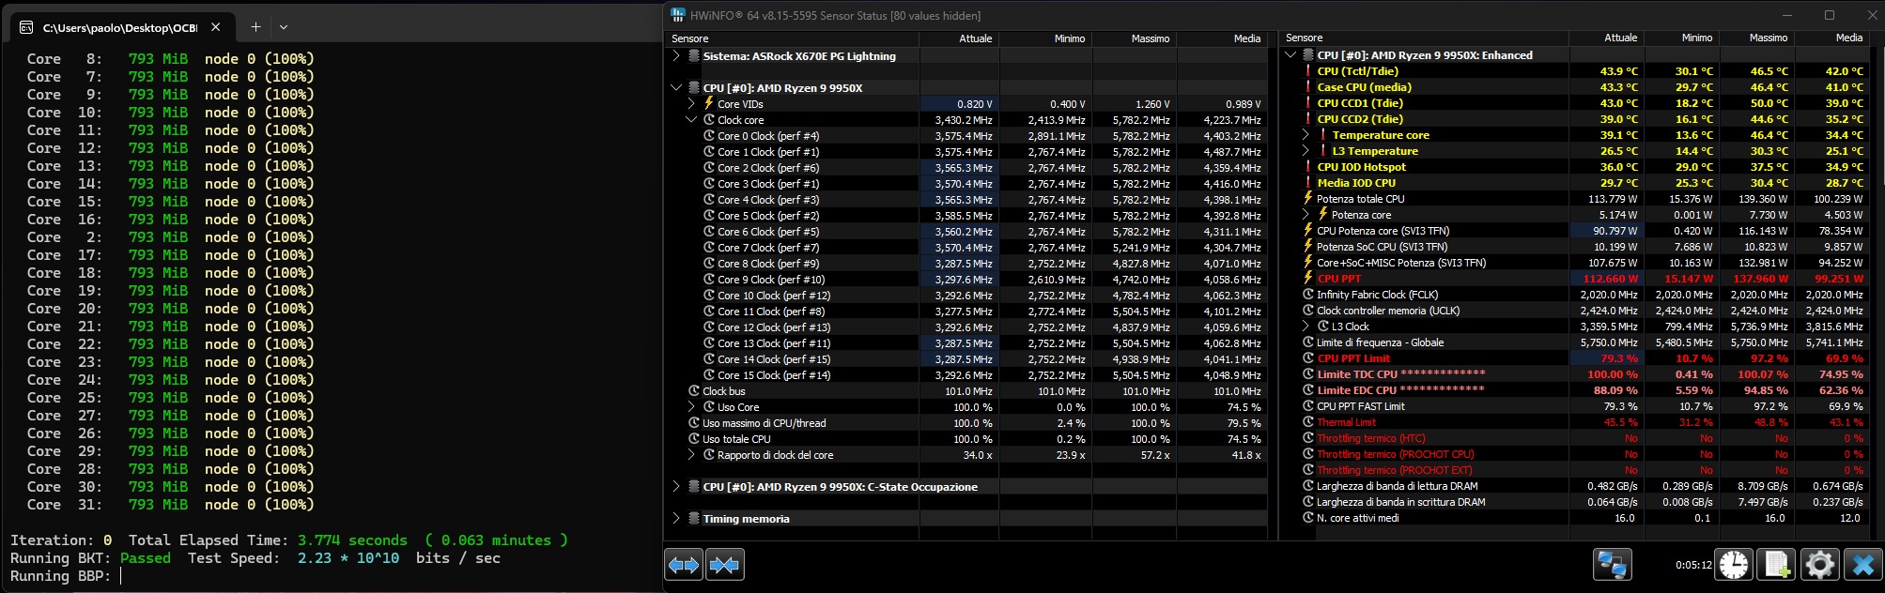
Task: Select the CPU PPT Limit row
Action: (x=1576, y=358)
